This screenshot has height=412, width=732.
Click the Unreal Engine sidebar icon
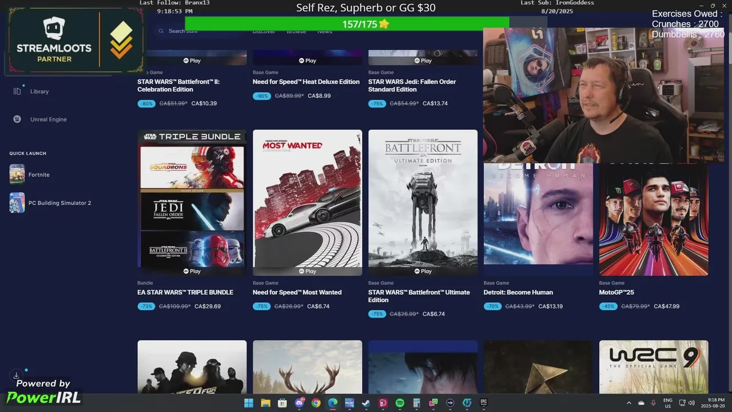(x=17, y=119)
